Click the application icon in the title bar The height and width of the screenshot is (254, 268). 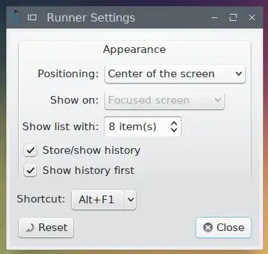tap(15, 17)
